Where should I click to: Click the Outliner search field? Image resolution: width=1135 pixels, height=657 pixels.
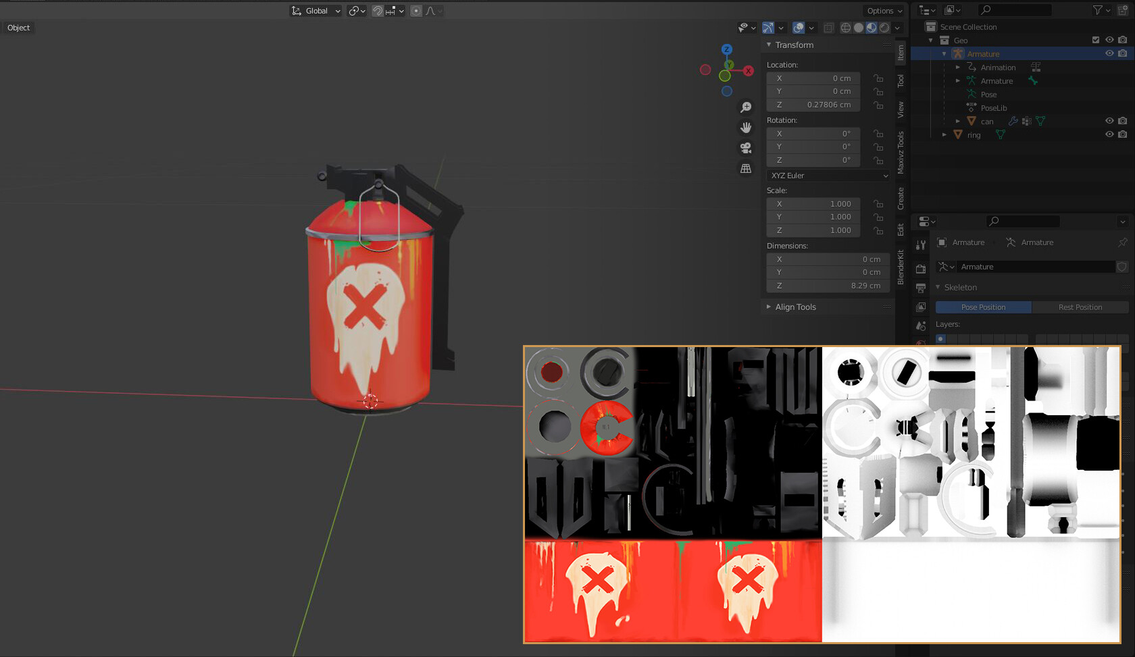point(1014,9)
